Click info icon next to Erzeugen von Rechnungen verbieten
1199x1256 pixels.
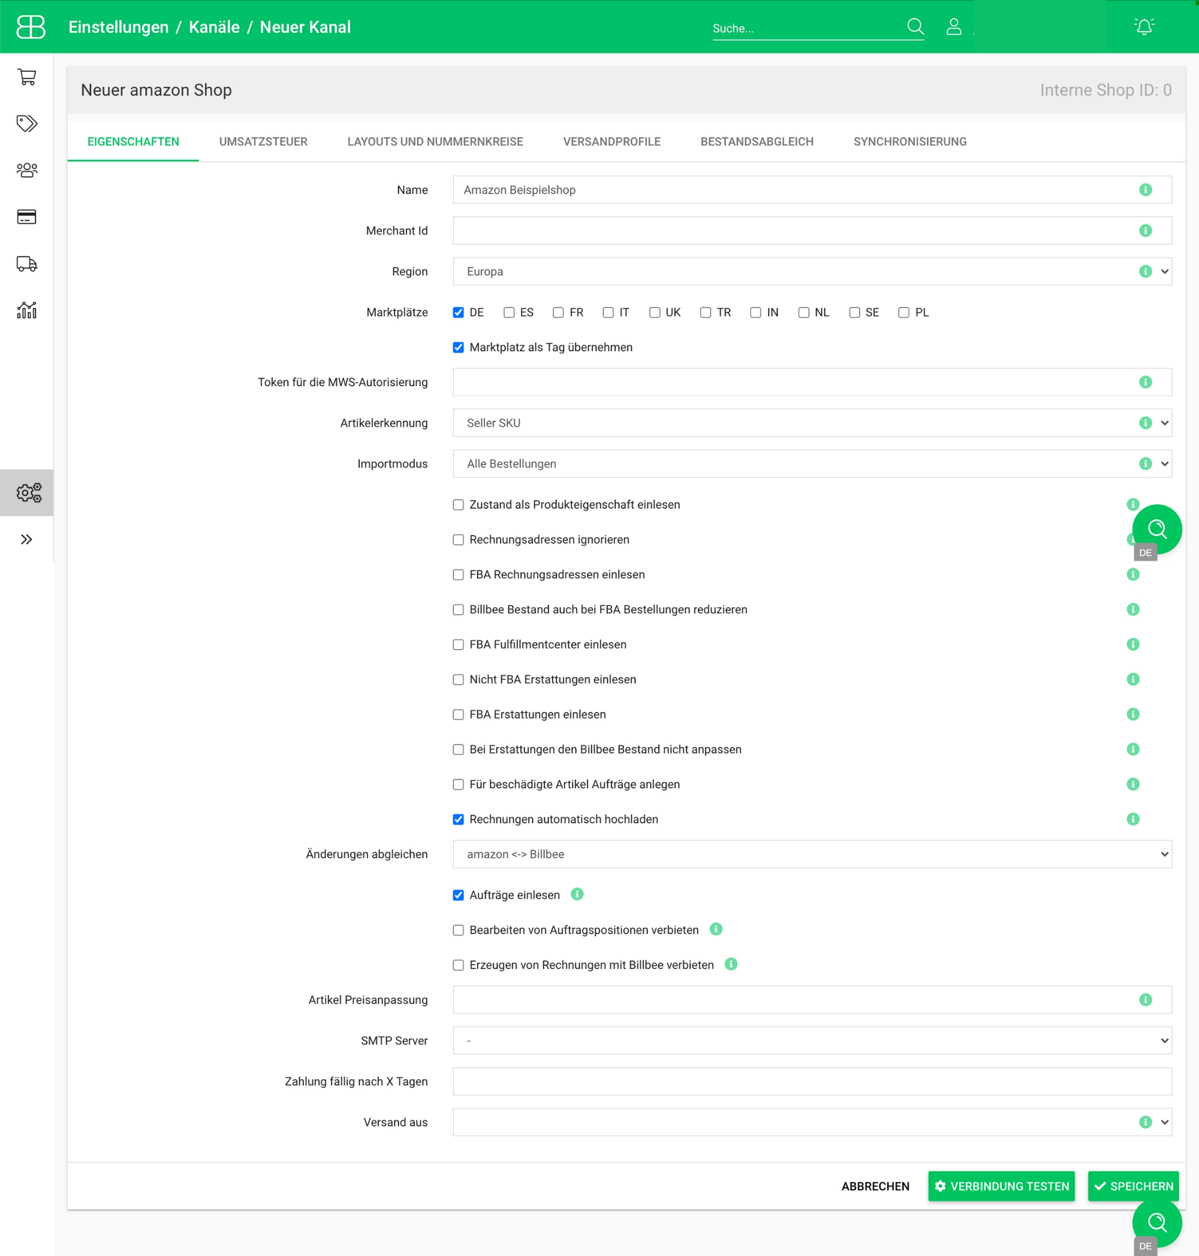[731, 964]
